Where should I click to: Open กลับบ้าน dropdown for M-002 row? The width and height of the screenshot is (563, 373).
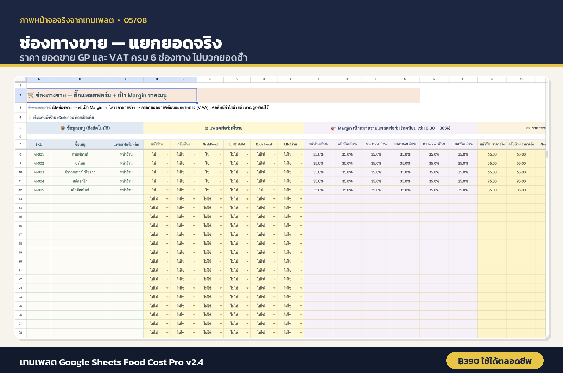(194, 163)
